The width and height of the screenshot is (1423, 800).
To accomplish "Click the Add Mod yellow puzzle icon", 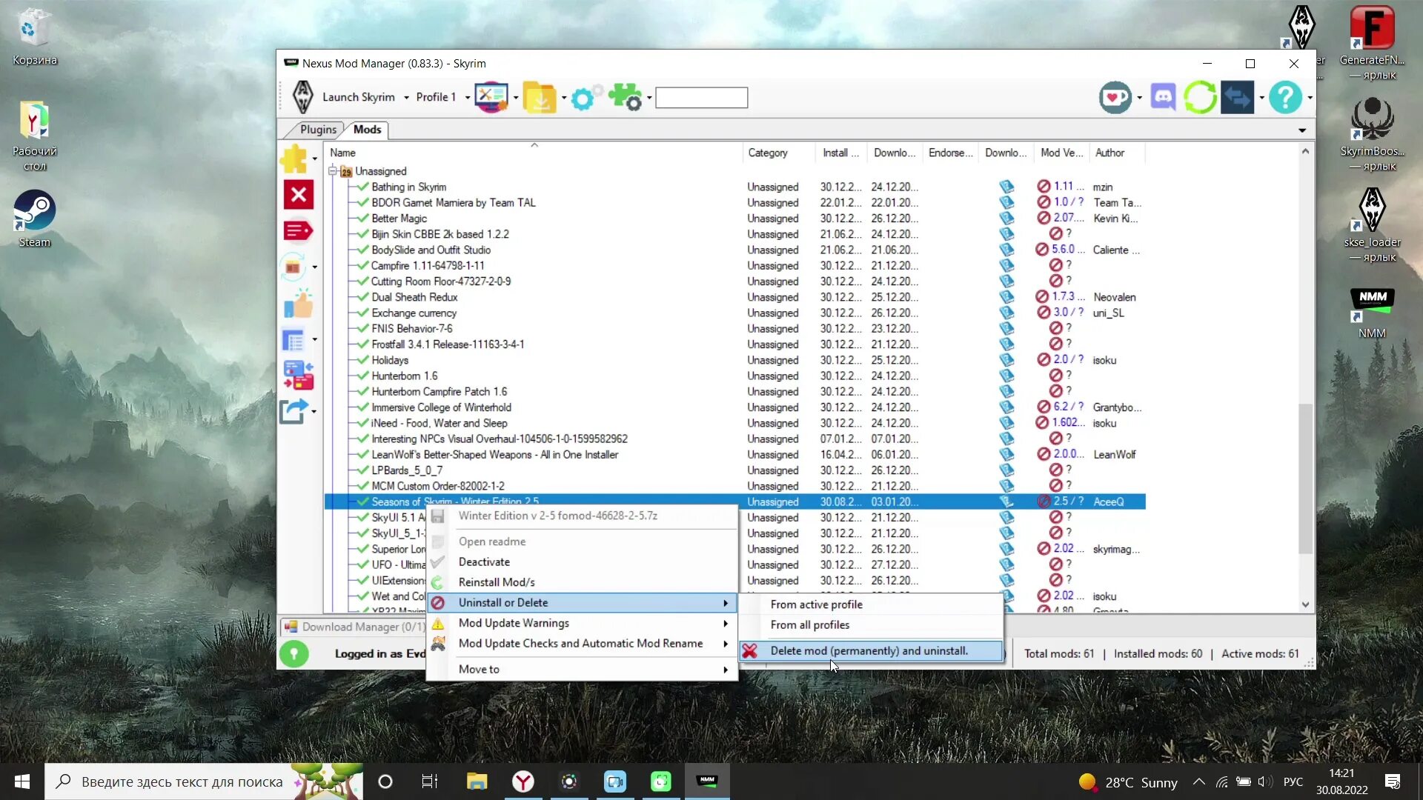I will point(294,159).
